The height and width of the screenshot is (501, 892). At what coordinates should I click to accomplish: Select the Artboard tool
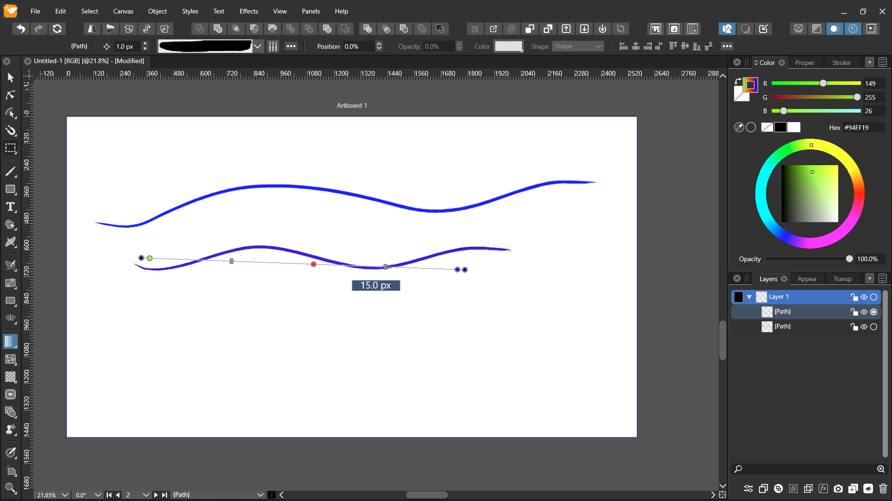10,471
